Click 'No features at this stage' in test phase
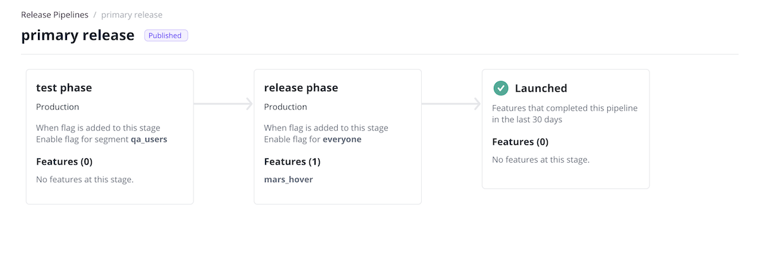 tap(85, 180)
